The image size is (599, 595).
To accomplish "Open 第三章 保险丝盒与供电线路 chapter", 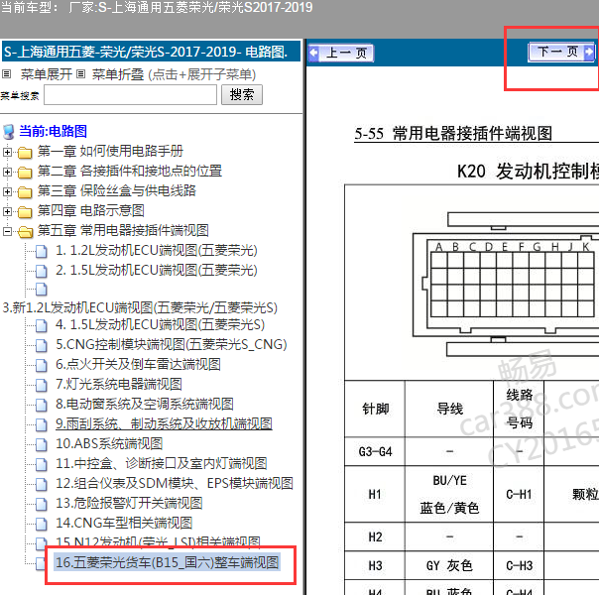I will [x=117, y=191].
